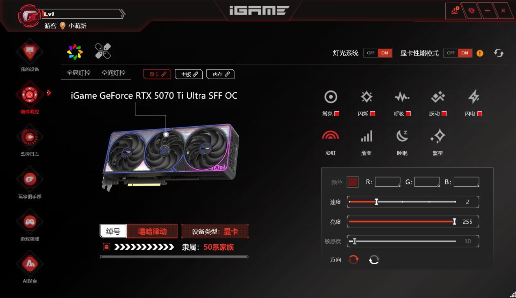Switch to the 空间灯控 tab

click(113, 73)
